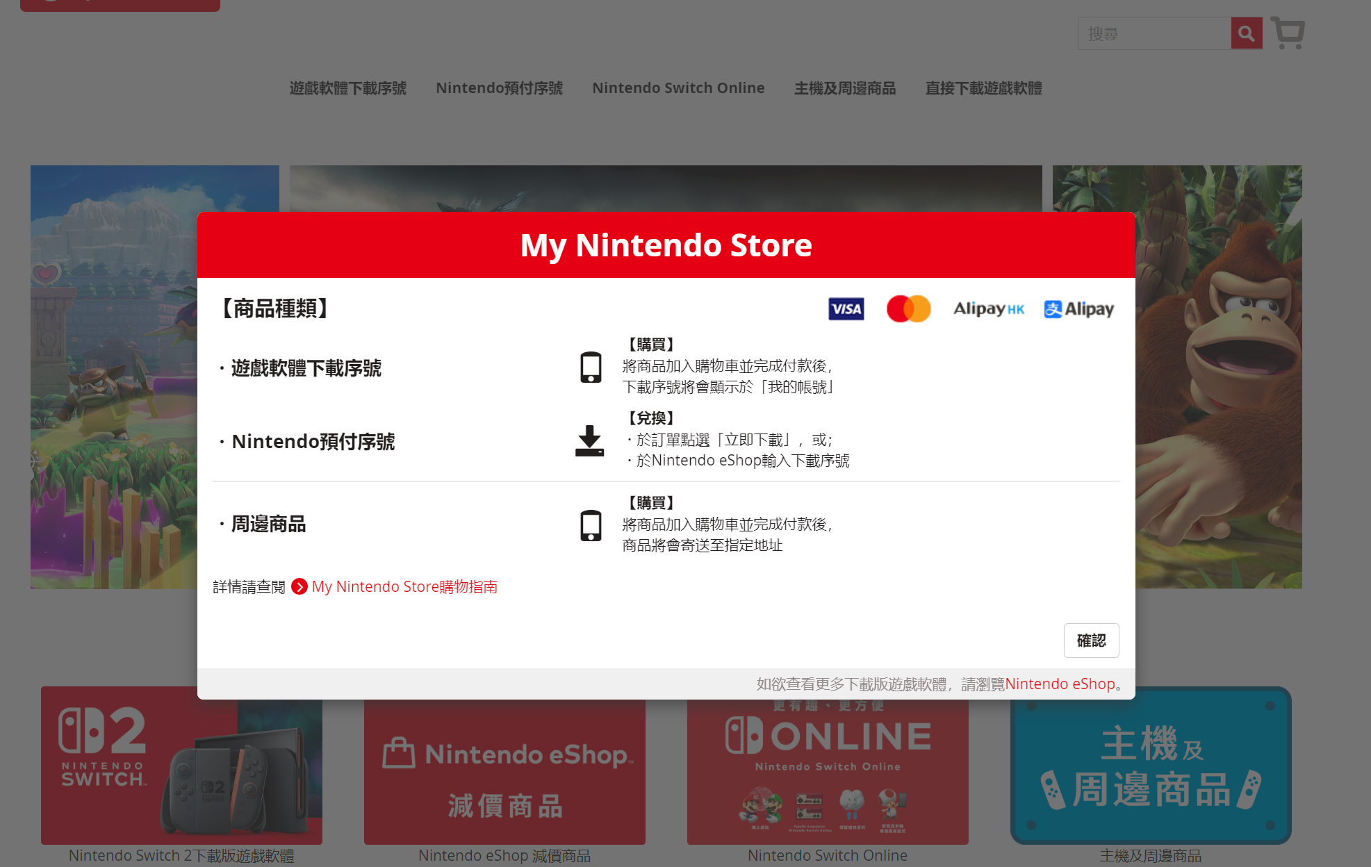Open 遊戲軟體下載序號 navigation menu item
This screenshot has width=1371, height=867.
tap(348, 88)
